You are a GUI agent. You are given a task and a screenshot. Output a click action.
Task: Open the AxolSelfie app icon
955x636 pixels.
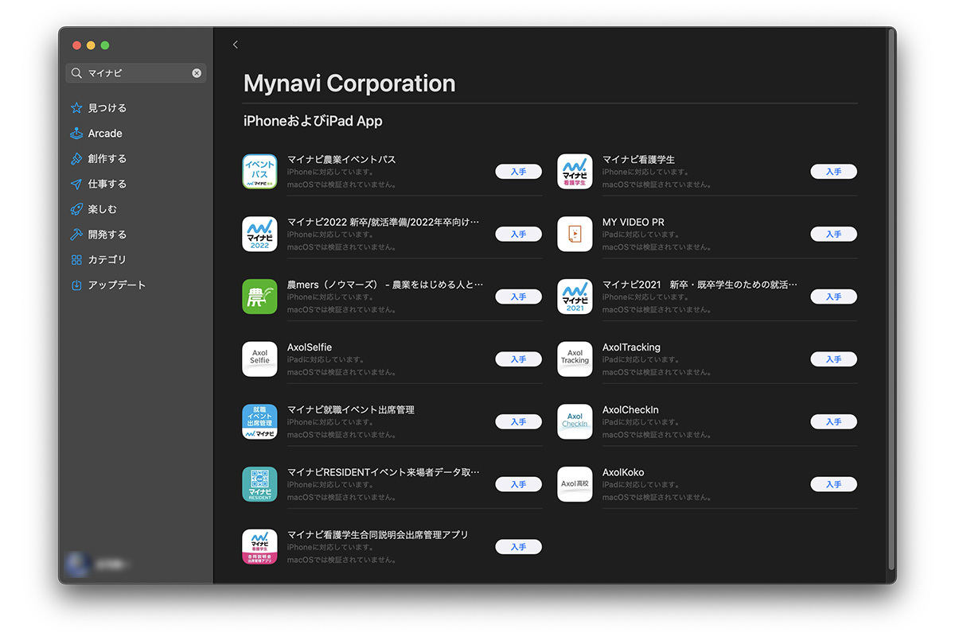[259, 359]
